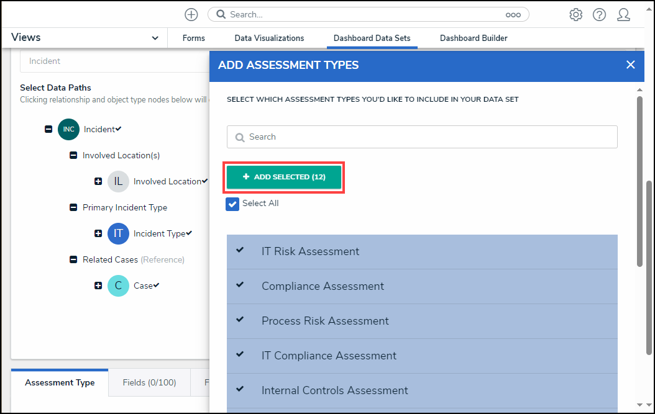Screen dimensions: 655x414
Task: Click the assessment types Search field
Action: (423, 137)
